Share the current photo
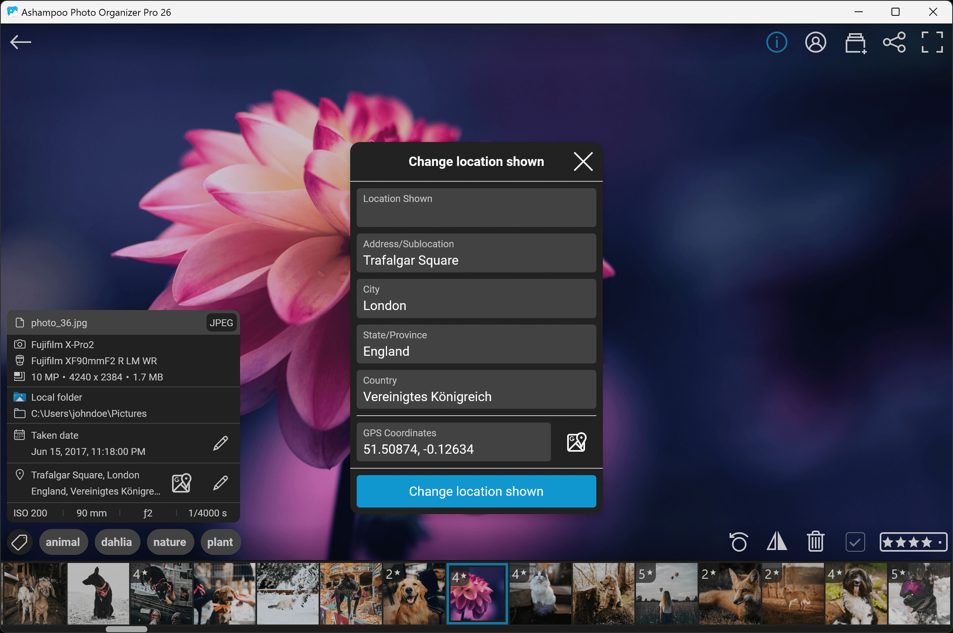Viewport: 953px width, 633px height. (894, 42)
